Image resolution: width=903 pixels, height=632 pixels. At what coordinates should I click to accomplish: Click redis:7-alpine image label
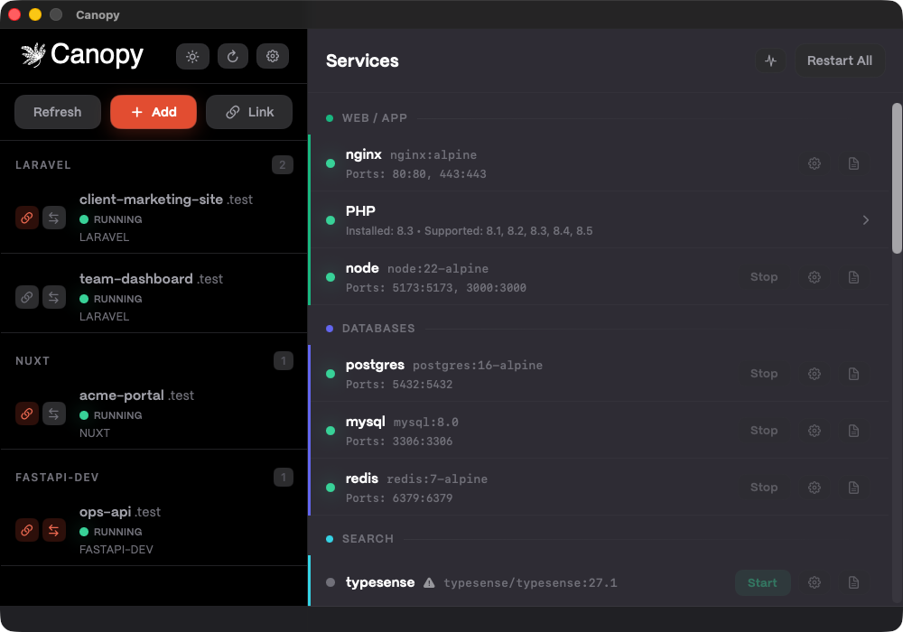tap(437, 479)
